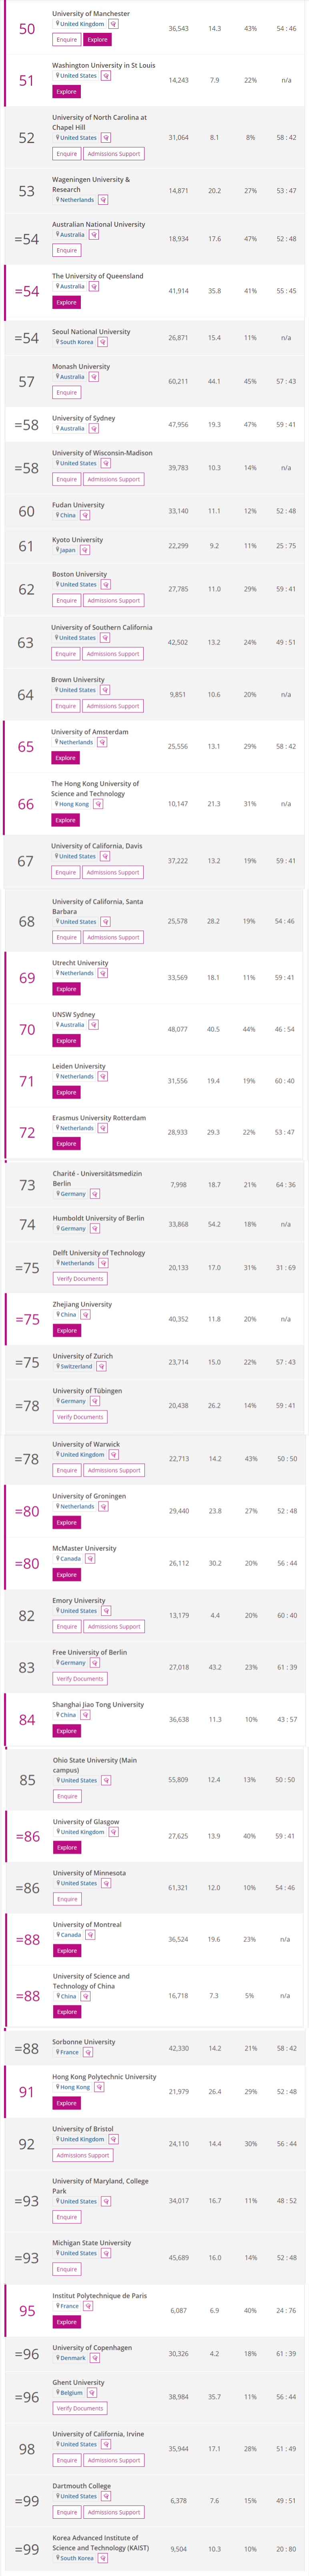This screenshot has width=309, height=2576.
Task: Click the shortlist icon for Monash University
Action: pos(93,377)
